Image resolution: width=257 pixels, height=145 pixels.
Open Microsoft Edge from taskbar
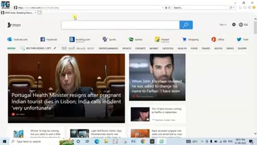tap(97, 141)
